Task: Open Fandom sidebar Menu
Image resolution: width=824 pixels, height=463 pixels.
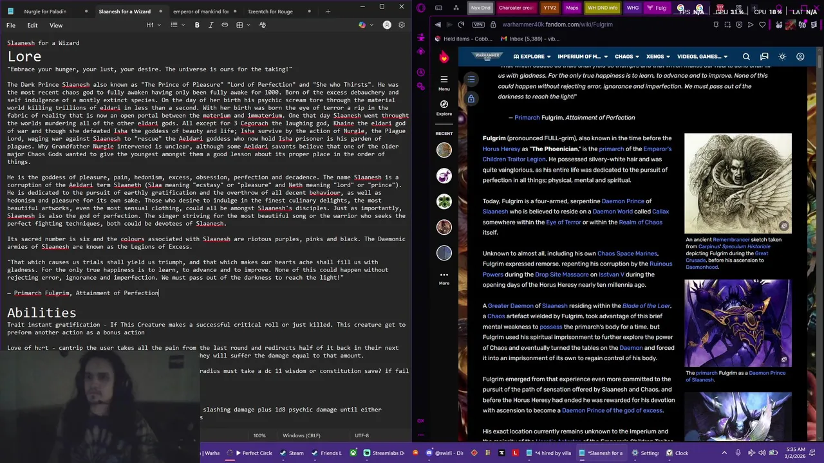Action: (444, 83)
